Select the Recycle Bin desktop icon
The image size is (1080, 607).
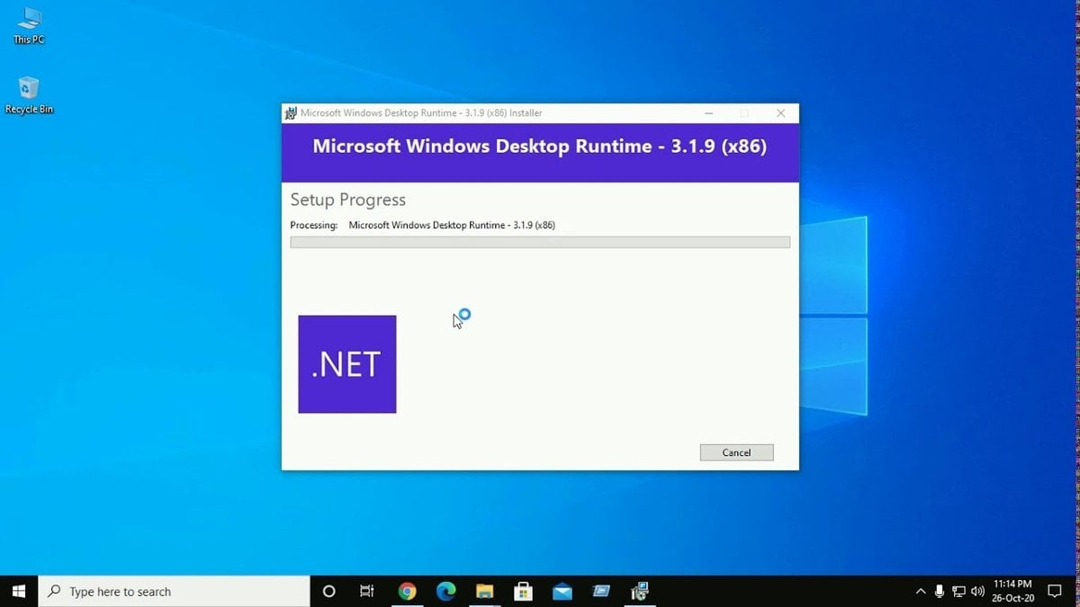(x=29, y=95)
